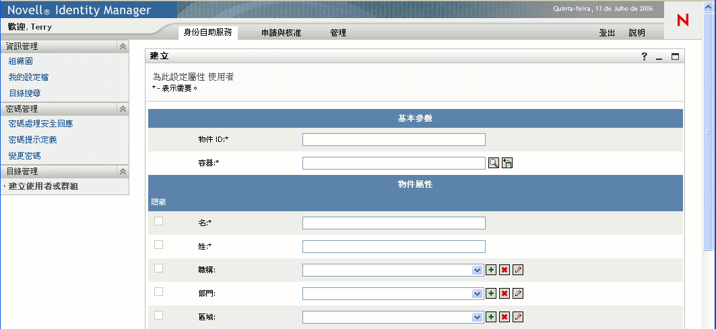Click the container search magnifier icon

tap(493, 163)
